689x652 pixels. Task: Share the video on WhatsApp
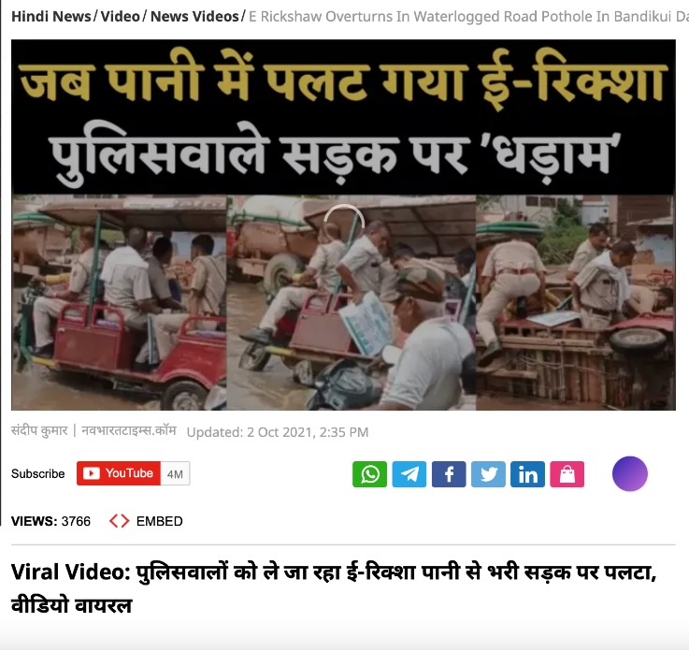point(369,474)
